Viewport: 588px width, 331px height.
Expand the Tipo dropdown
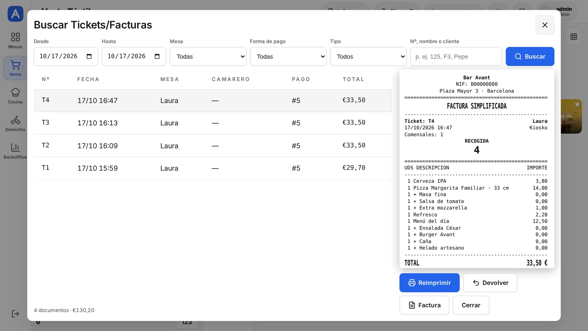368,57
